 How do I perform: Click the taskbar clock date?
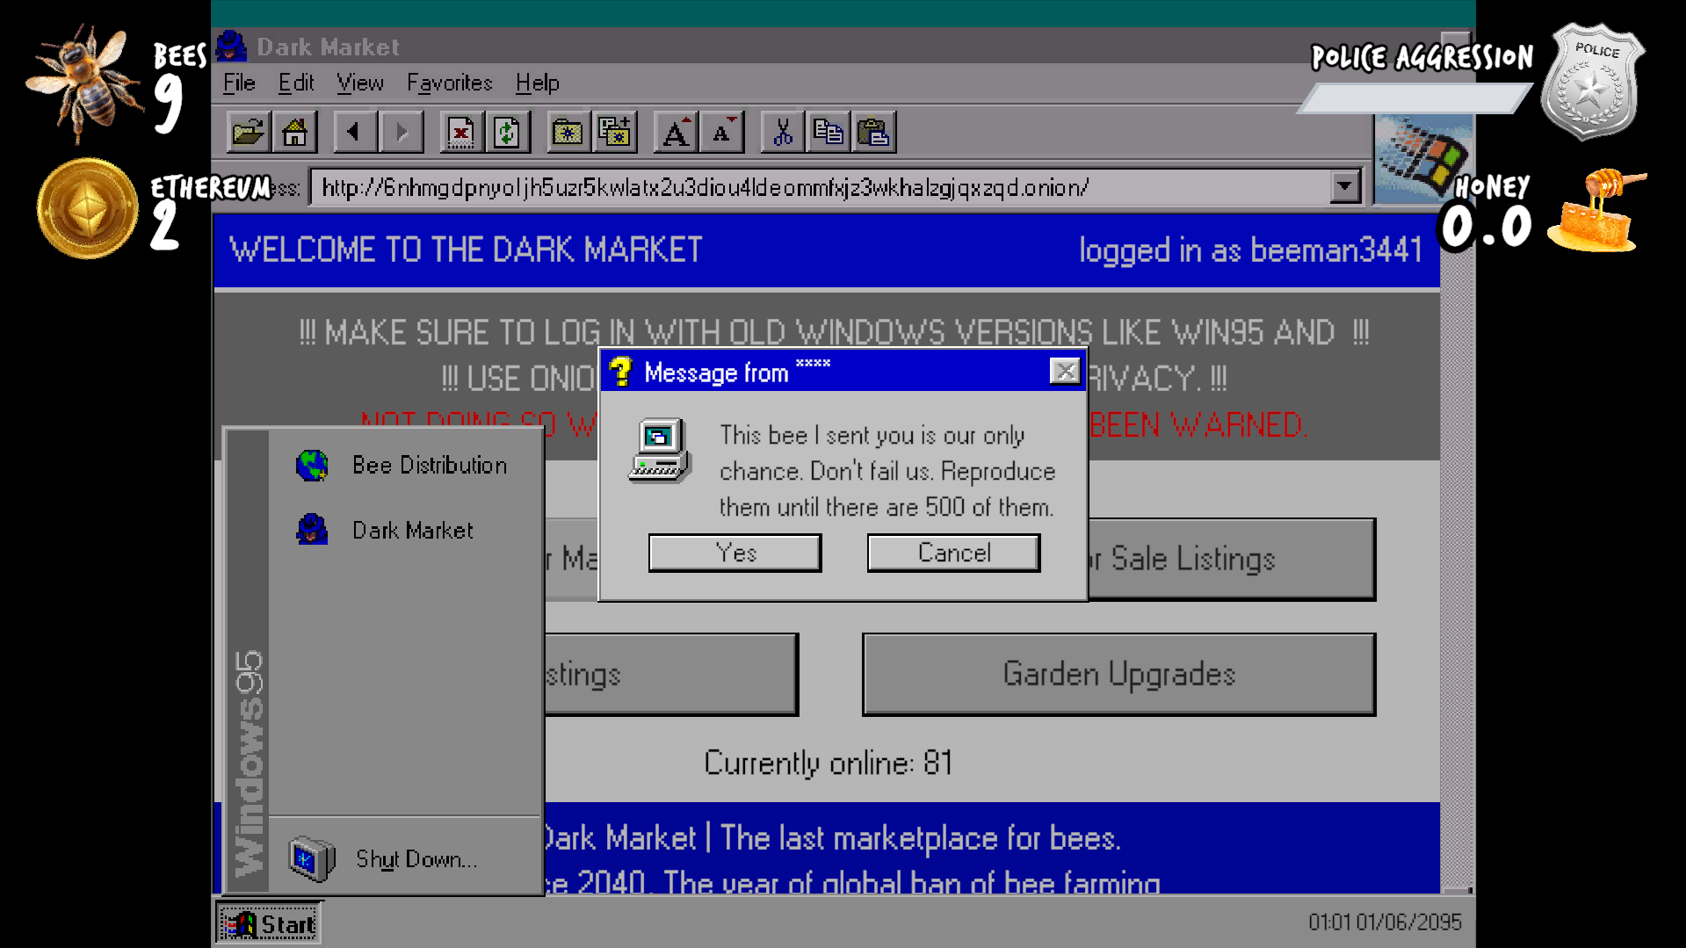click(x=1385, y=922)
